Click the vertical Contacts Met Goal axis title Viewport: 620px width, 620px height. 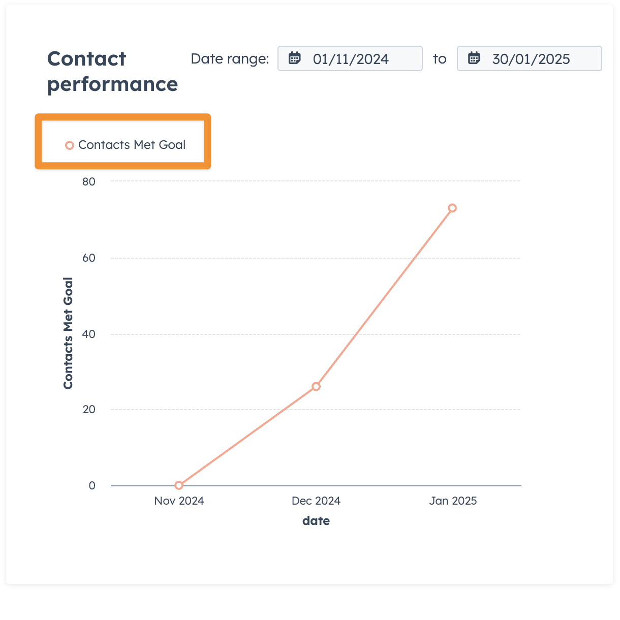(68, 333)
